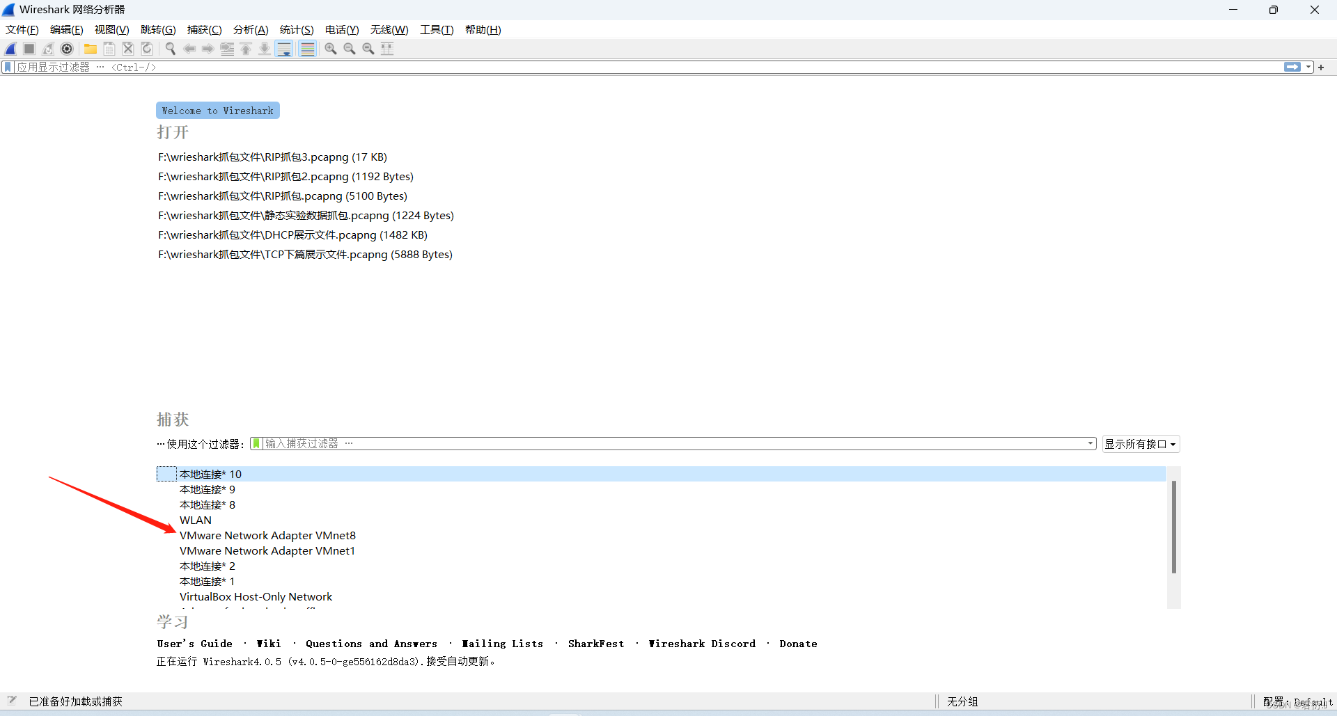Open a capture file with folder icon
Image resolution: width=1337 pixels, height=716 pixels.
[91, 49]
